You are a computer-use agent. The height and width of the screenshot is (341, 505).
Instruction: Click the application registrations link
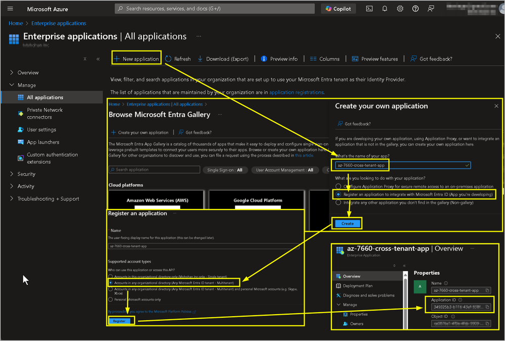click(296, 93)
